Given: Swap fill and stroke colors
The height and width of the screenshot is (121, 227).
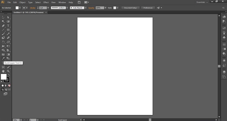Looking at the screenshot, I should coord(9,75).
